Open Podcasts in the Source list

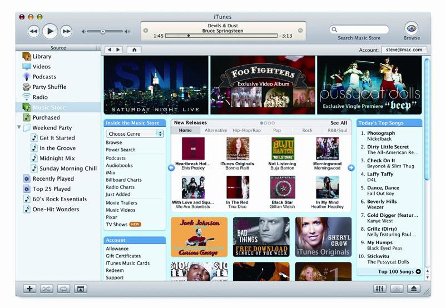(44, 77)
